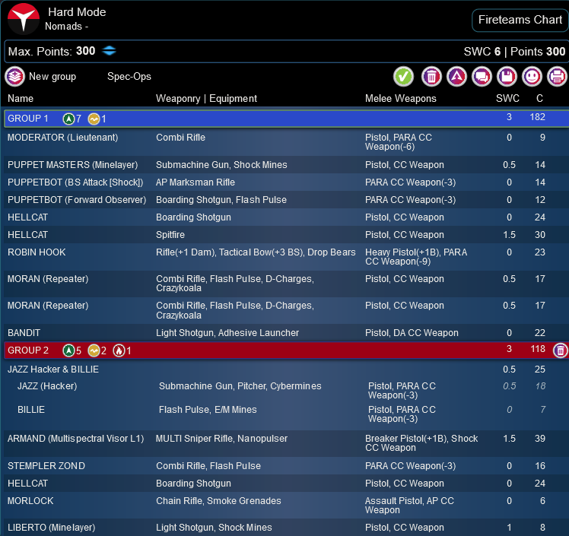The width and height of the screenshot is (569, 536).
Task: Open the Spec-Ops option
Action: point(129,77)
